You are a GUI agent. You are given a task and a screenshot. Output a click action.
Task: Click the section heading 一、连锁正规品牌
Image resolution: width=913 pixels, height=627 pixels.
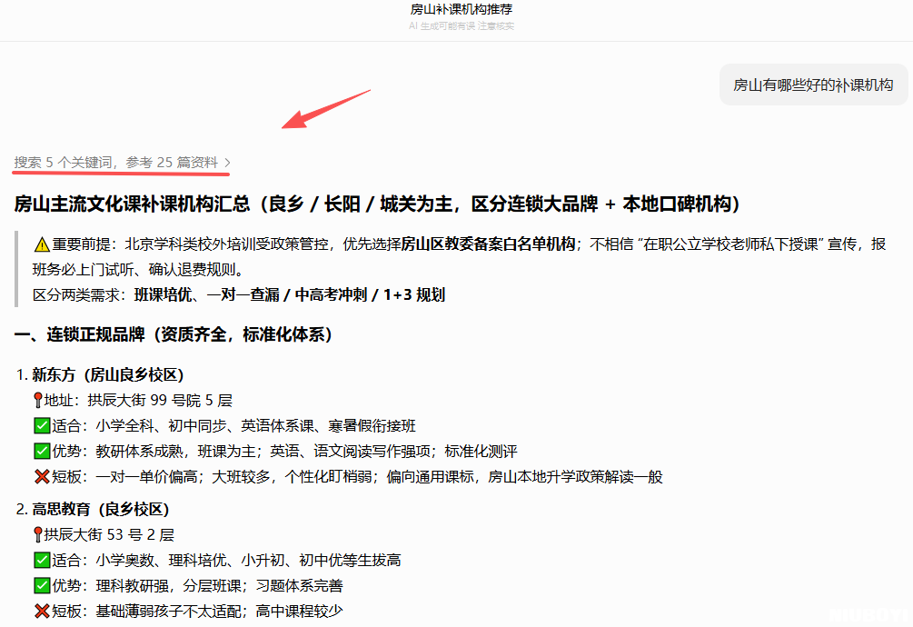(x=173, y=334)
